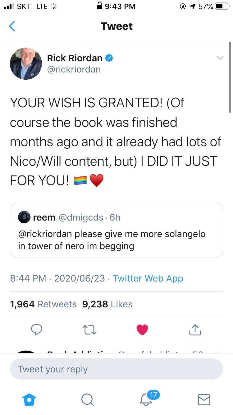
Task: Tap the battery indicator in status bar
Action: pos(222,6)
